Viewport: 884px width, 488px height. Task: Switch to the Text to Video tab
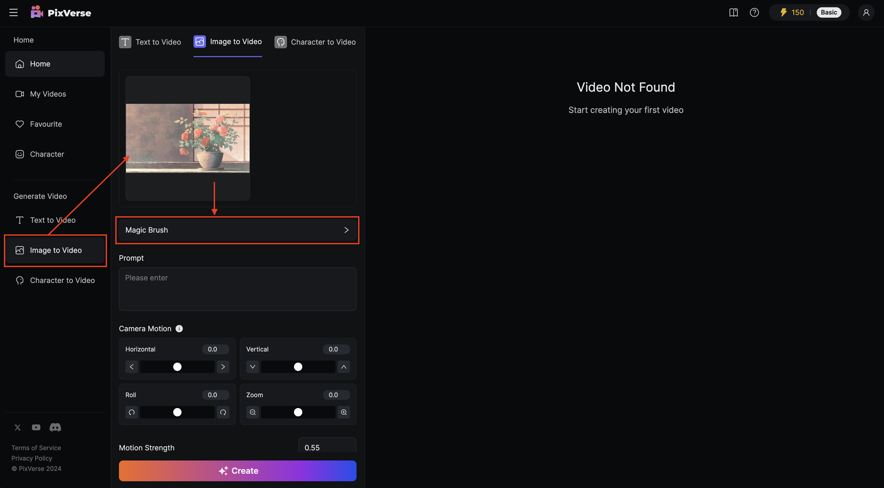(x=150, y=42)
